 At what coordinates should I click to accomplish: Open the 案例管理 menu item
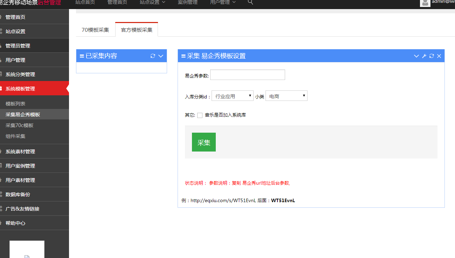pyautogui.click(x=187, y=2)
